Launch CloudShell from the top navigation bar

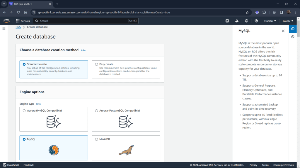pos(227,21)
